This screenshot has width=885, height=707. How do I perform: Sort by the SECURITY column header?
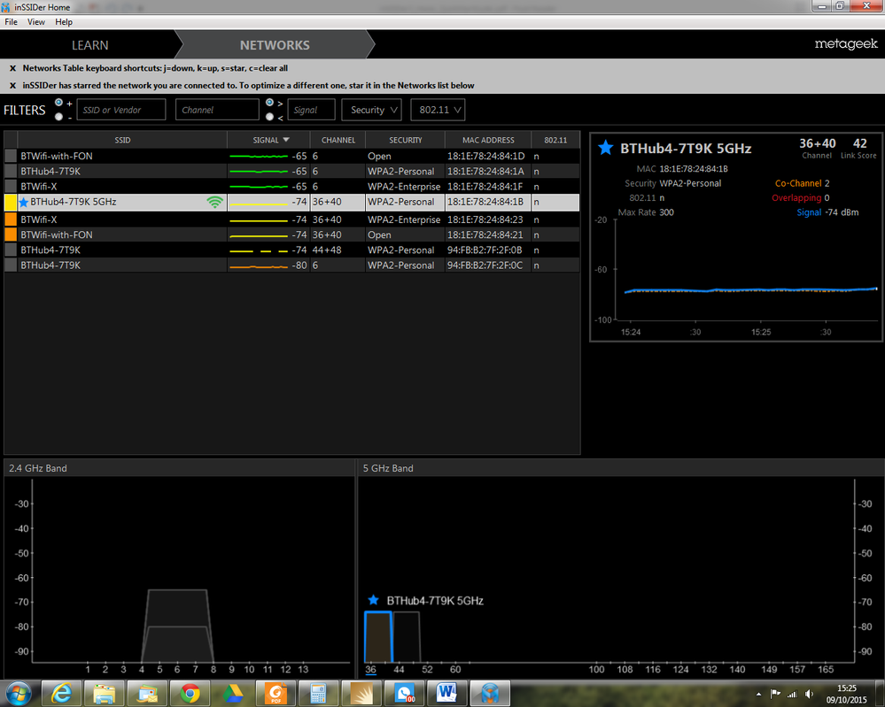click(405, 140)
